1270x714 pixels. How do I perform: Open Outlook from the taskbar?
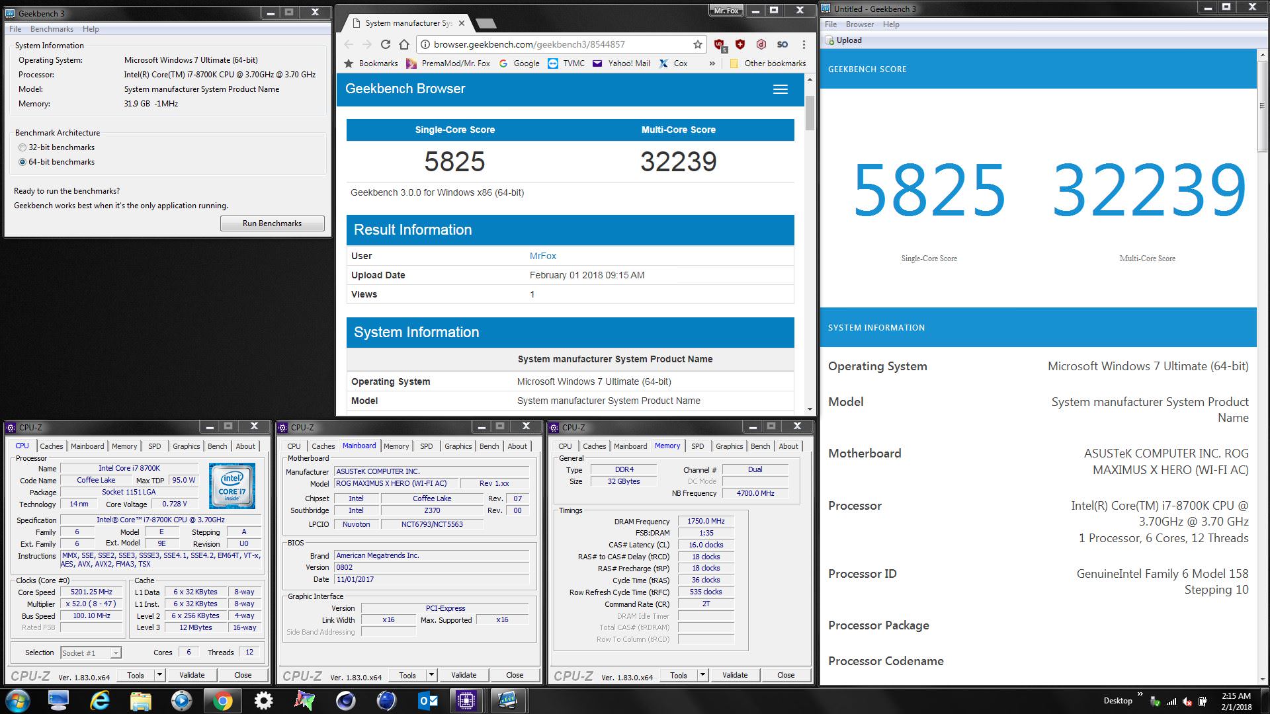427,700
